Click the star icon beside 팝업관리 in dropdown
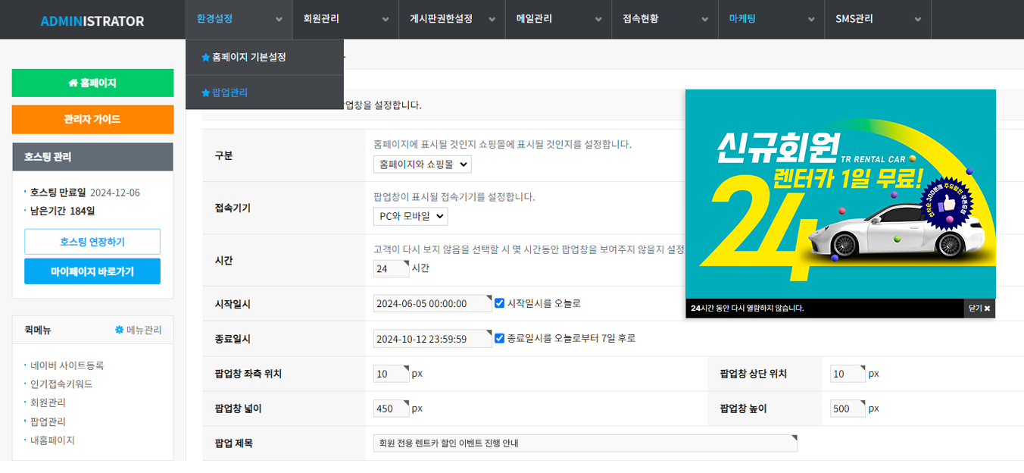The height and width of the screenshot is (473, 1024). (205, 92)
